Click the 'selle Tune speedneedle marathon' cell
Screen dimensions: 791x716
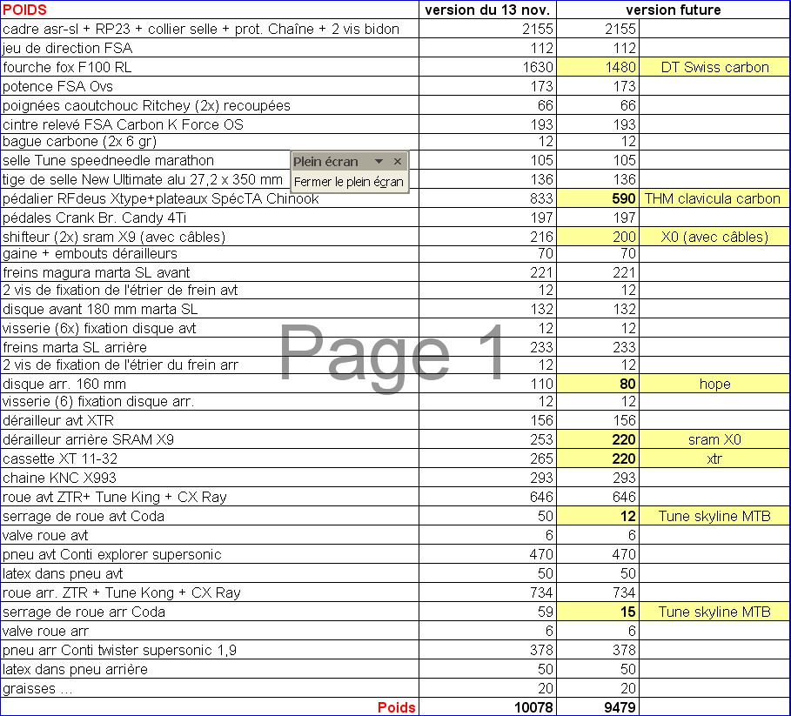(210, 160)
